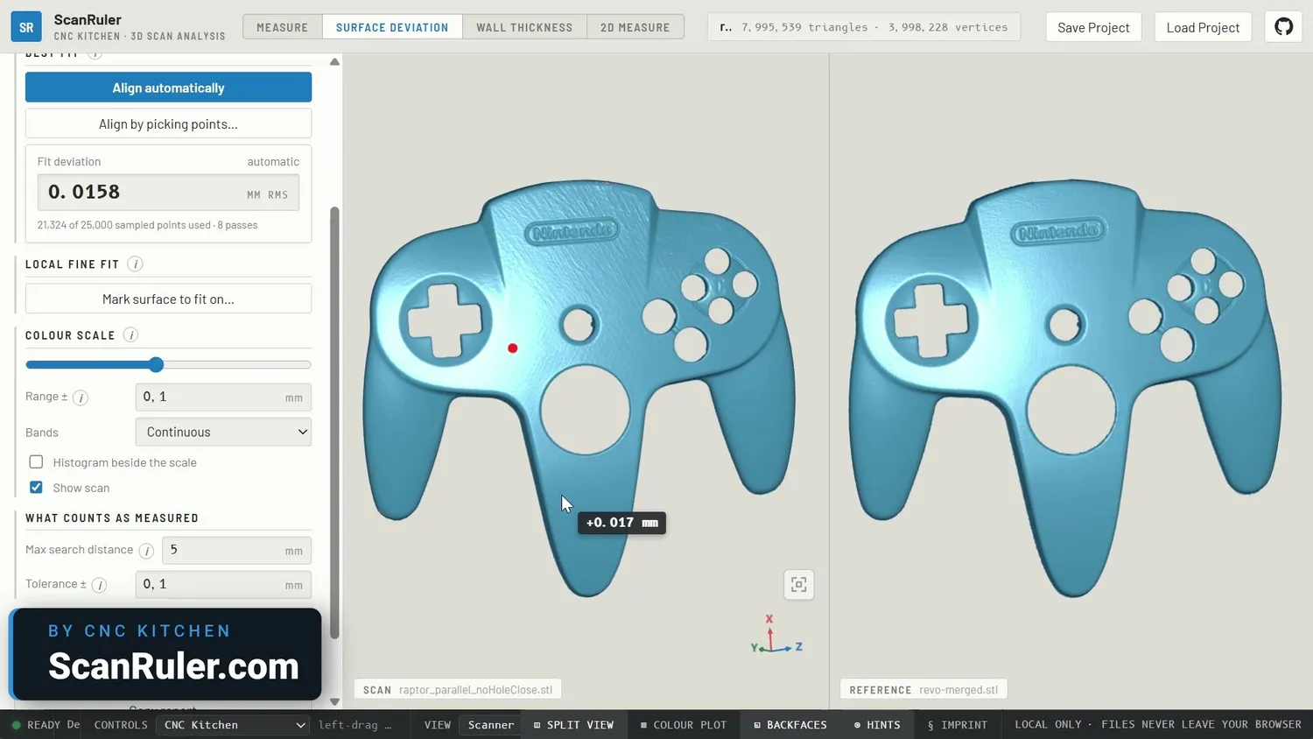1313x739 pixels.
Task: Click the Save Project button
Action: click(x=1093, y=27)
